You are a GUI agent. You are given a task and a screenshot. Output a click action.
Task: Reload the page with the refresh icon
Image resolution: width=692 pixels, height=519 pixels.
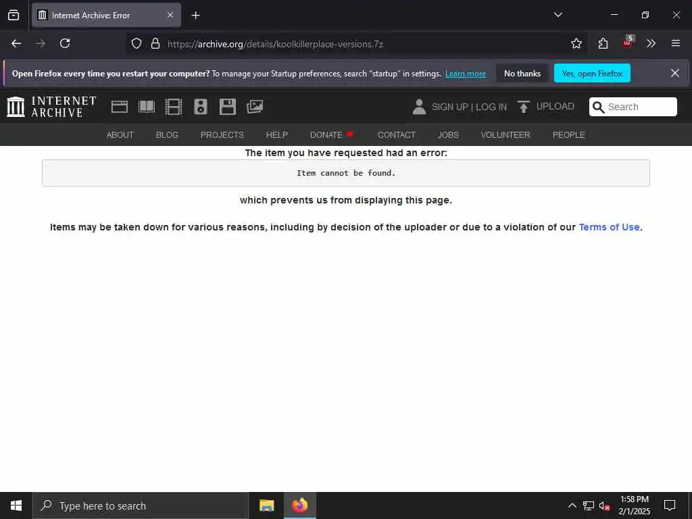coord(65,43)
